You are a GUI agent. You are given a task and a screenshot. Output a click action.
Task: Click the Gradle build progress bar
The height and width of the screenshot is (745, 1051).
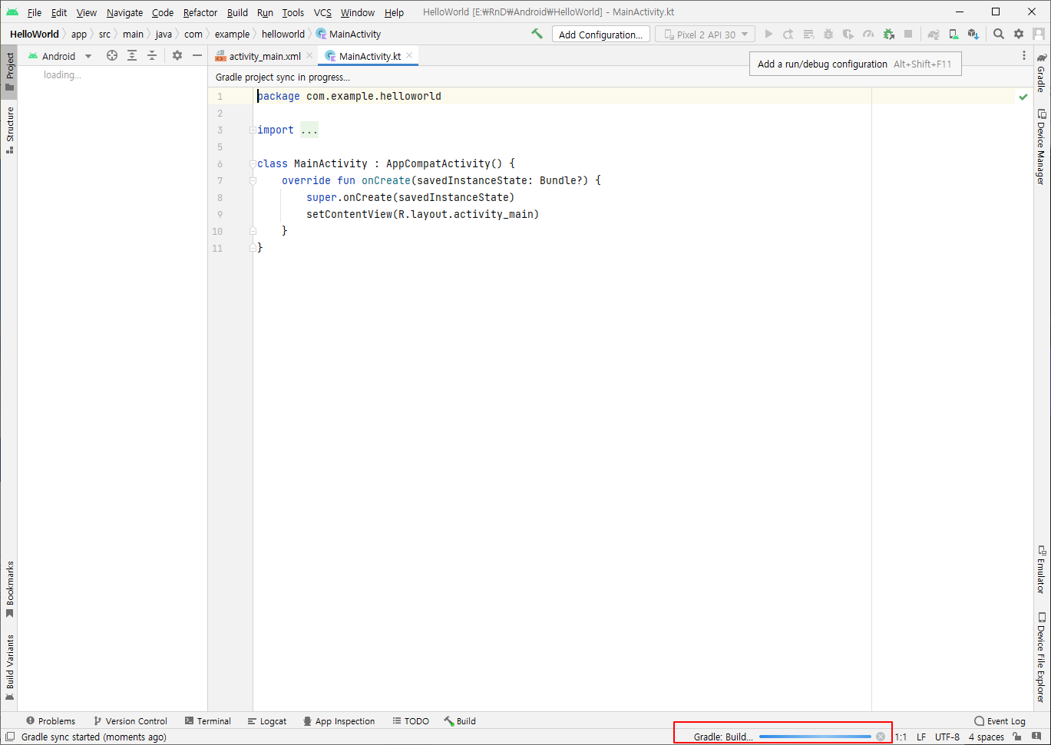(815, 737)
